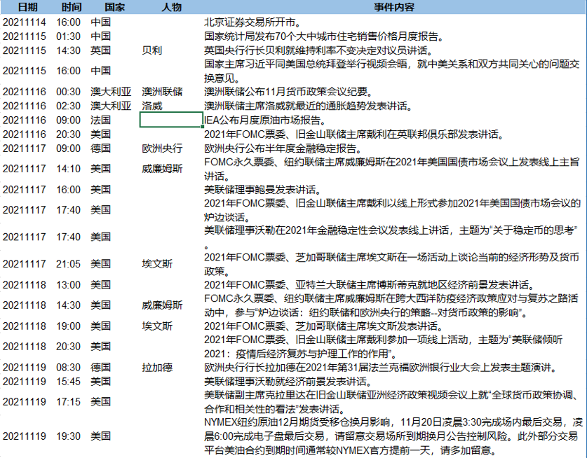The image size is (587, 458).
Task: Select the 澳洲联储主席洛威 event cell
Action: [309, 106]
